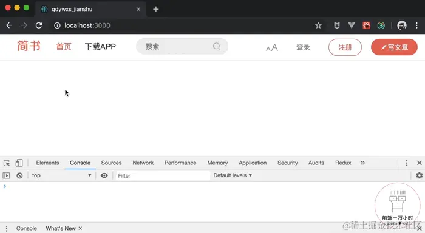Switch to the Redux panel
Screen dimensions: 425x233
click(x=343, y=163)
